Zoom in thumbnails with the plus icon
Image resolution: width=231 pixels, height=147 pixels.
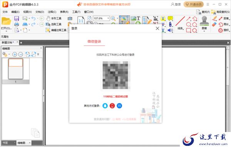[x=15, y=54]
